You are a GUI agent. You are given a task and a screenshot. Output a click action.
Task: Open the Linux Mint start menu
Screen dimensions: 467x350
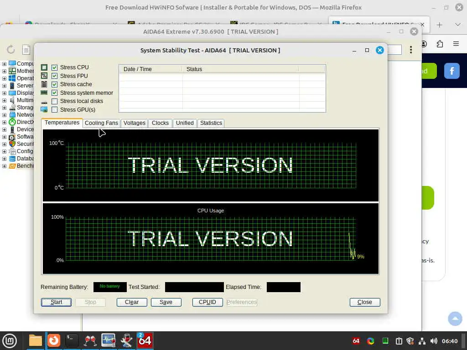pyautogui.click(x=10, y=341)
